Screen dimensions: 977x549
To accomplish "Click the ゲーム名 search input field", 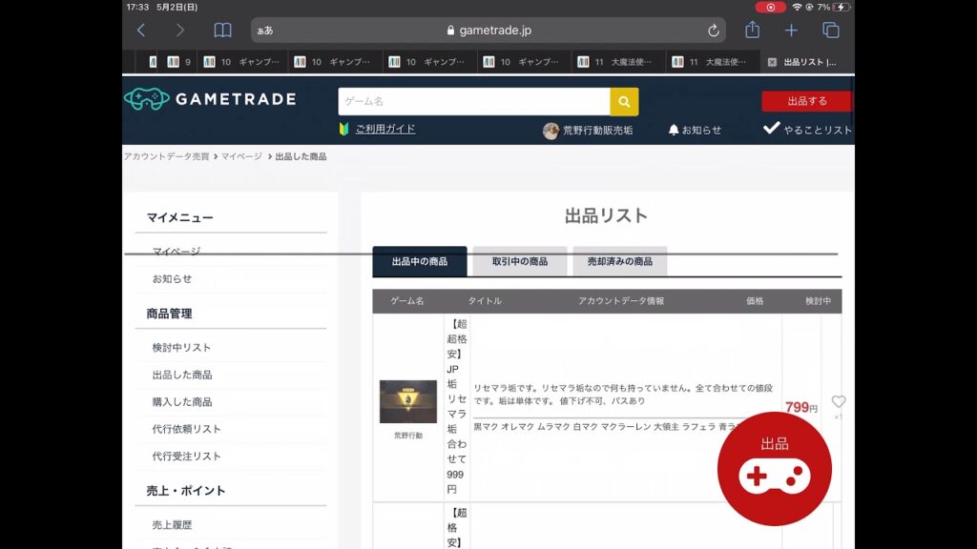I will (x=473, y=101).
